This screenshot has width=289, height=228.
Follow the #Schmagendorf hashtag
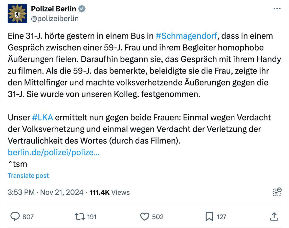coord(186,36)
